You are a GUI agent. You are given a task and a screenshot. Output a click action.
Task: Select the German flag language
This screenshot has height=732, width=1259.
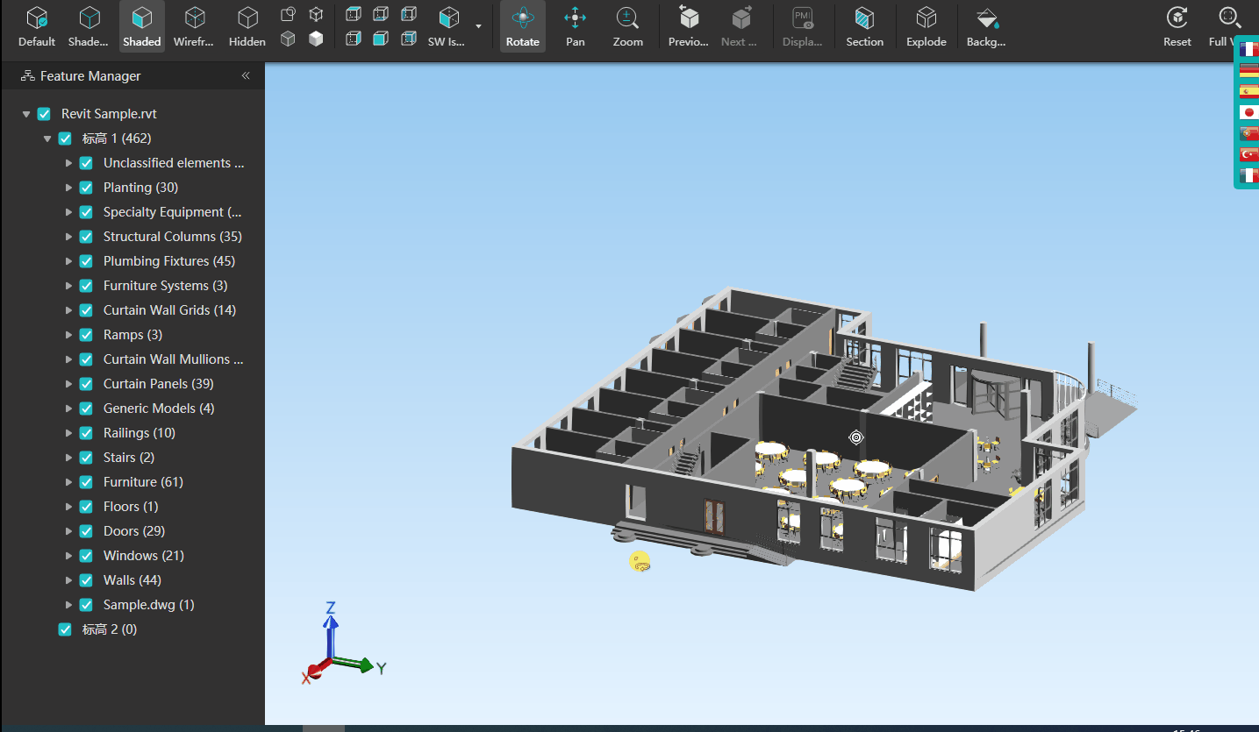[1249, 71]
